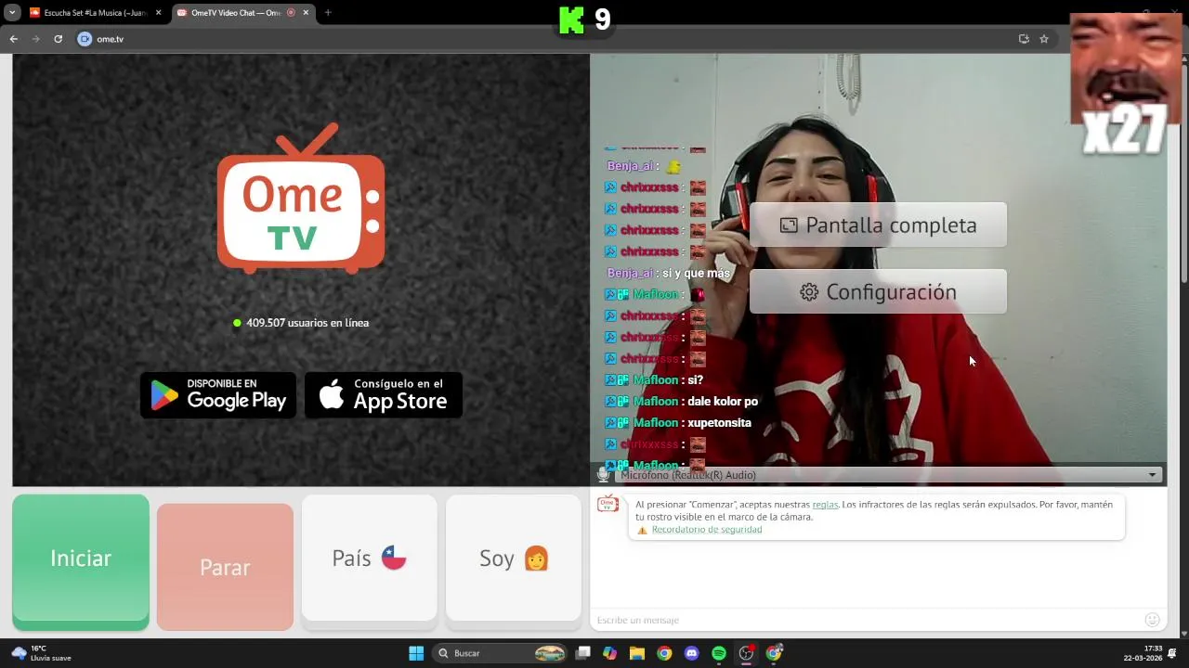Viewport: 1189px width, 668px height.
Task: Click Mafloon's chat message 'dale kolor po'
Action: pyautogui.click(x=723, y=402)
